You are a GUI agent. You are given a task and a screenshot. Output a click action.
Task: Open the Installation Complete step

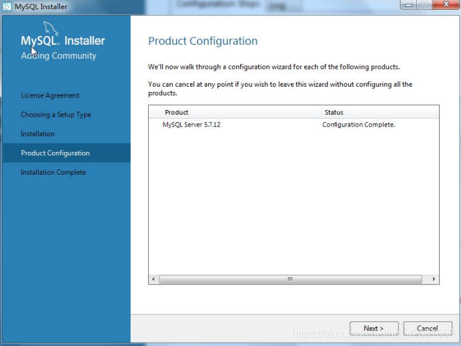53,173
